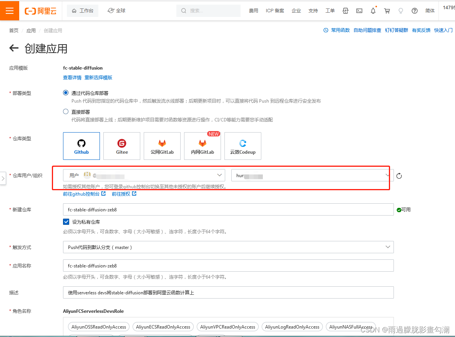Open 快速入门 link
455x337 pixels.
coord(443,30)
